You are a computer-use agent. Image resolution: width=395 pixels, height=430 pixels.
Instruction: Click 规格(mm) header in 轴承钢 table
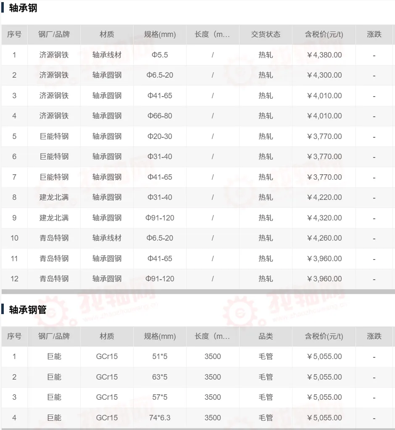(160, 34)
